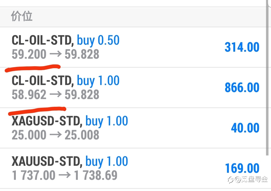Click the 866.00 profit value
This screenshot has height=191, width=271.
[x=242, y=87]
